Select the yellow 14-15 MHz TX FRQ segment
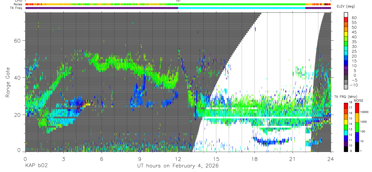Viewport: 372px width, 172px height. click(x=346, y=122)
